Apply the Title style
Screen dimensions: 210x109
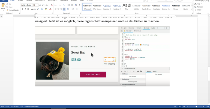pos(127,7)
